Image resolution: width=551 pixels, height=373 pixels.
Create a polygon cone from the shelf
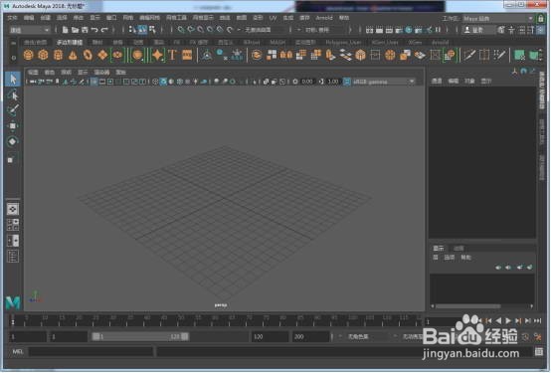73,55
